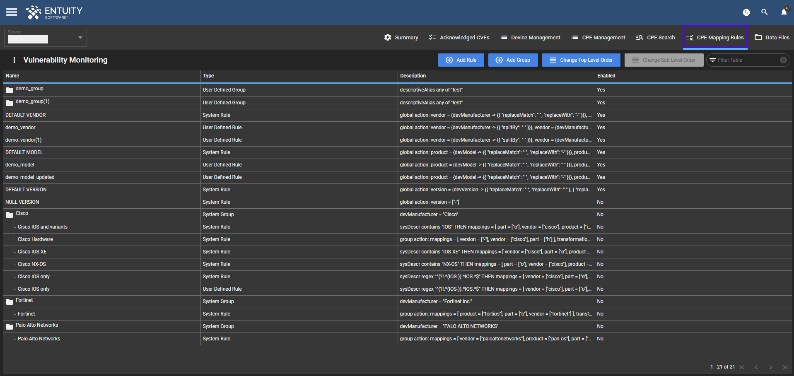Select the Cisco IOS-XE rule
Image resolution: width=794 pixels, height=376 pixels.
[x=32, y=252]
